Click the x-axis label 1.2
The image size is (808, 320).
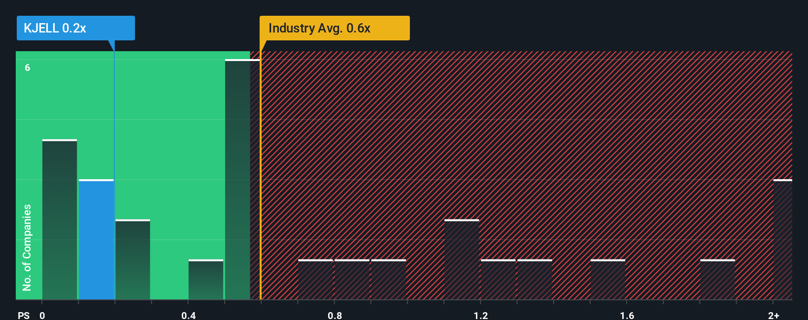481,315
